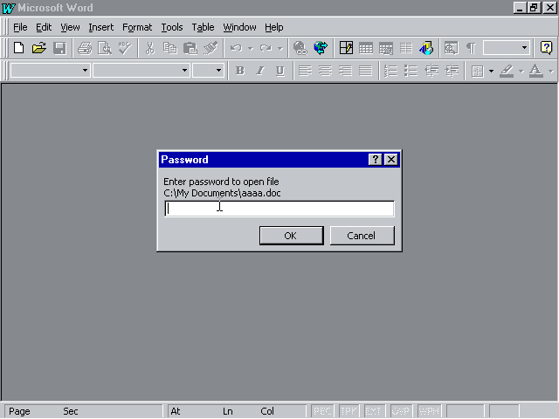Toggle Bold formatting
This screenshot has height=419, width=559.
point(240,71)
